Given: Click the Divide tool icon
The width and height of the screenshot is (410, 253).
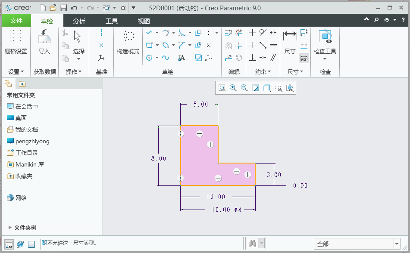Looking at the screenshot, I should coord(228,58).
